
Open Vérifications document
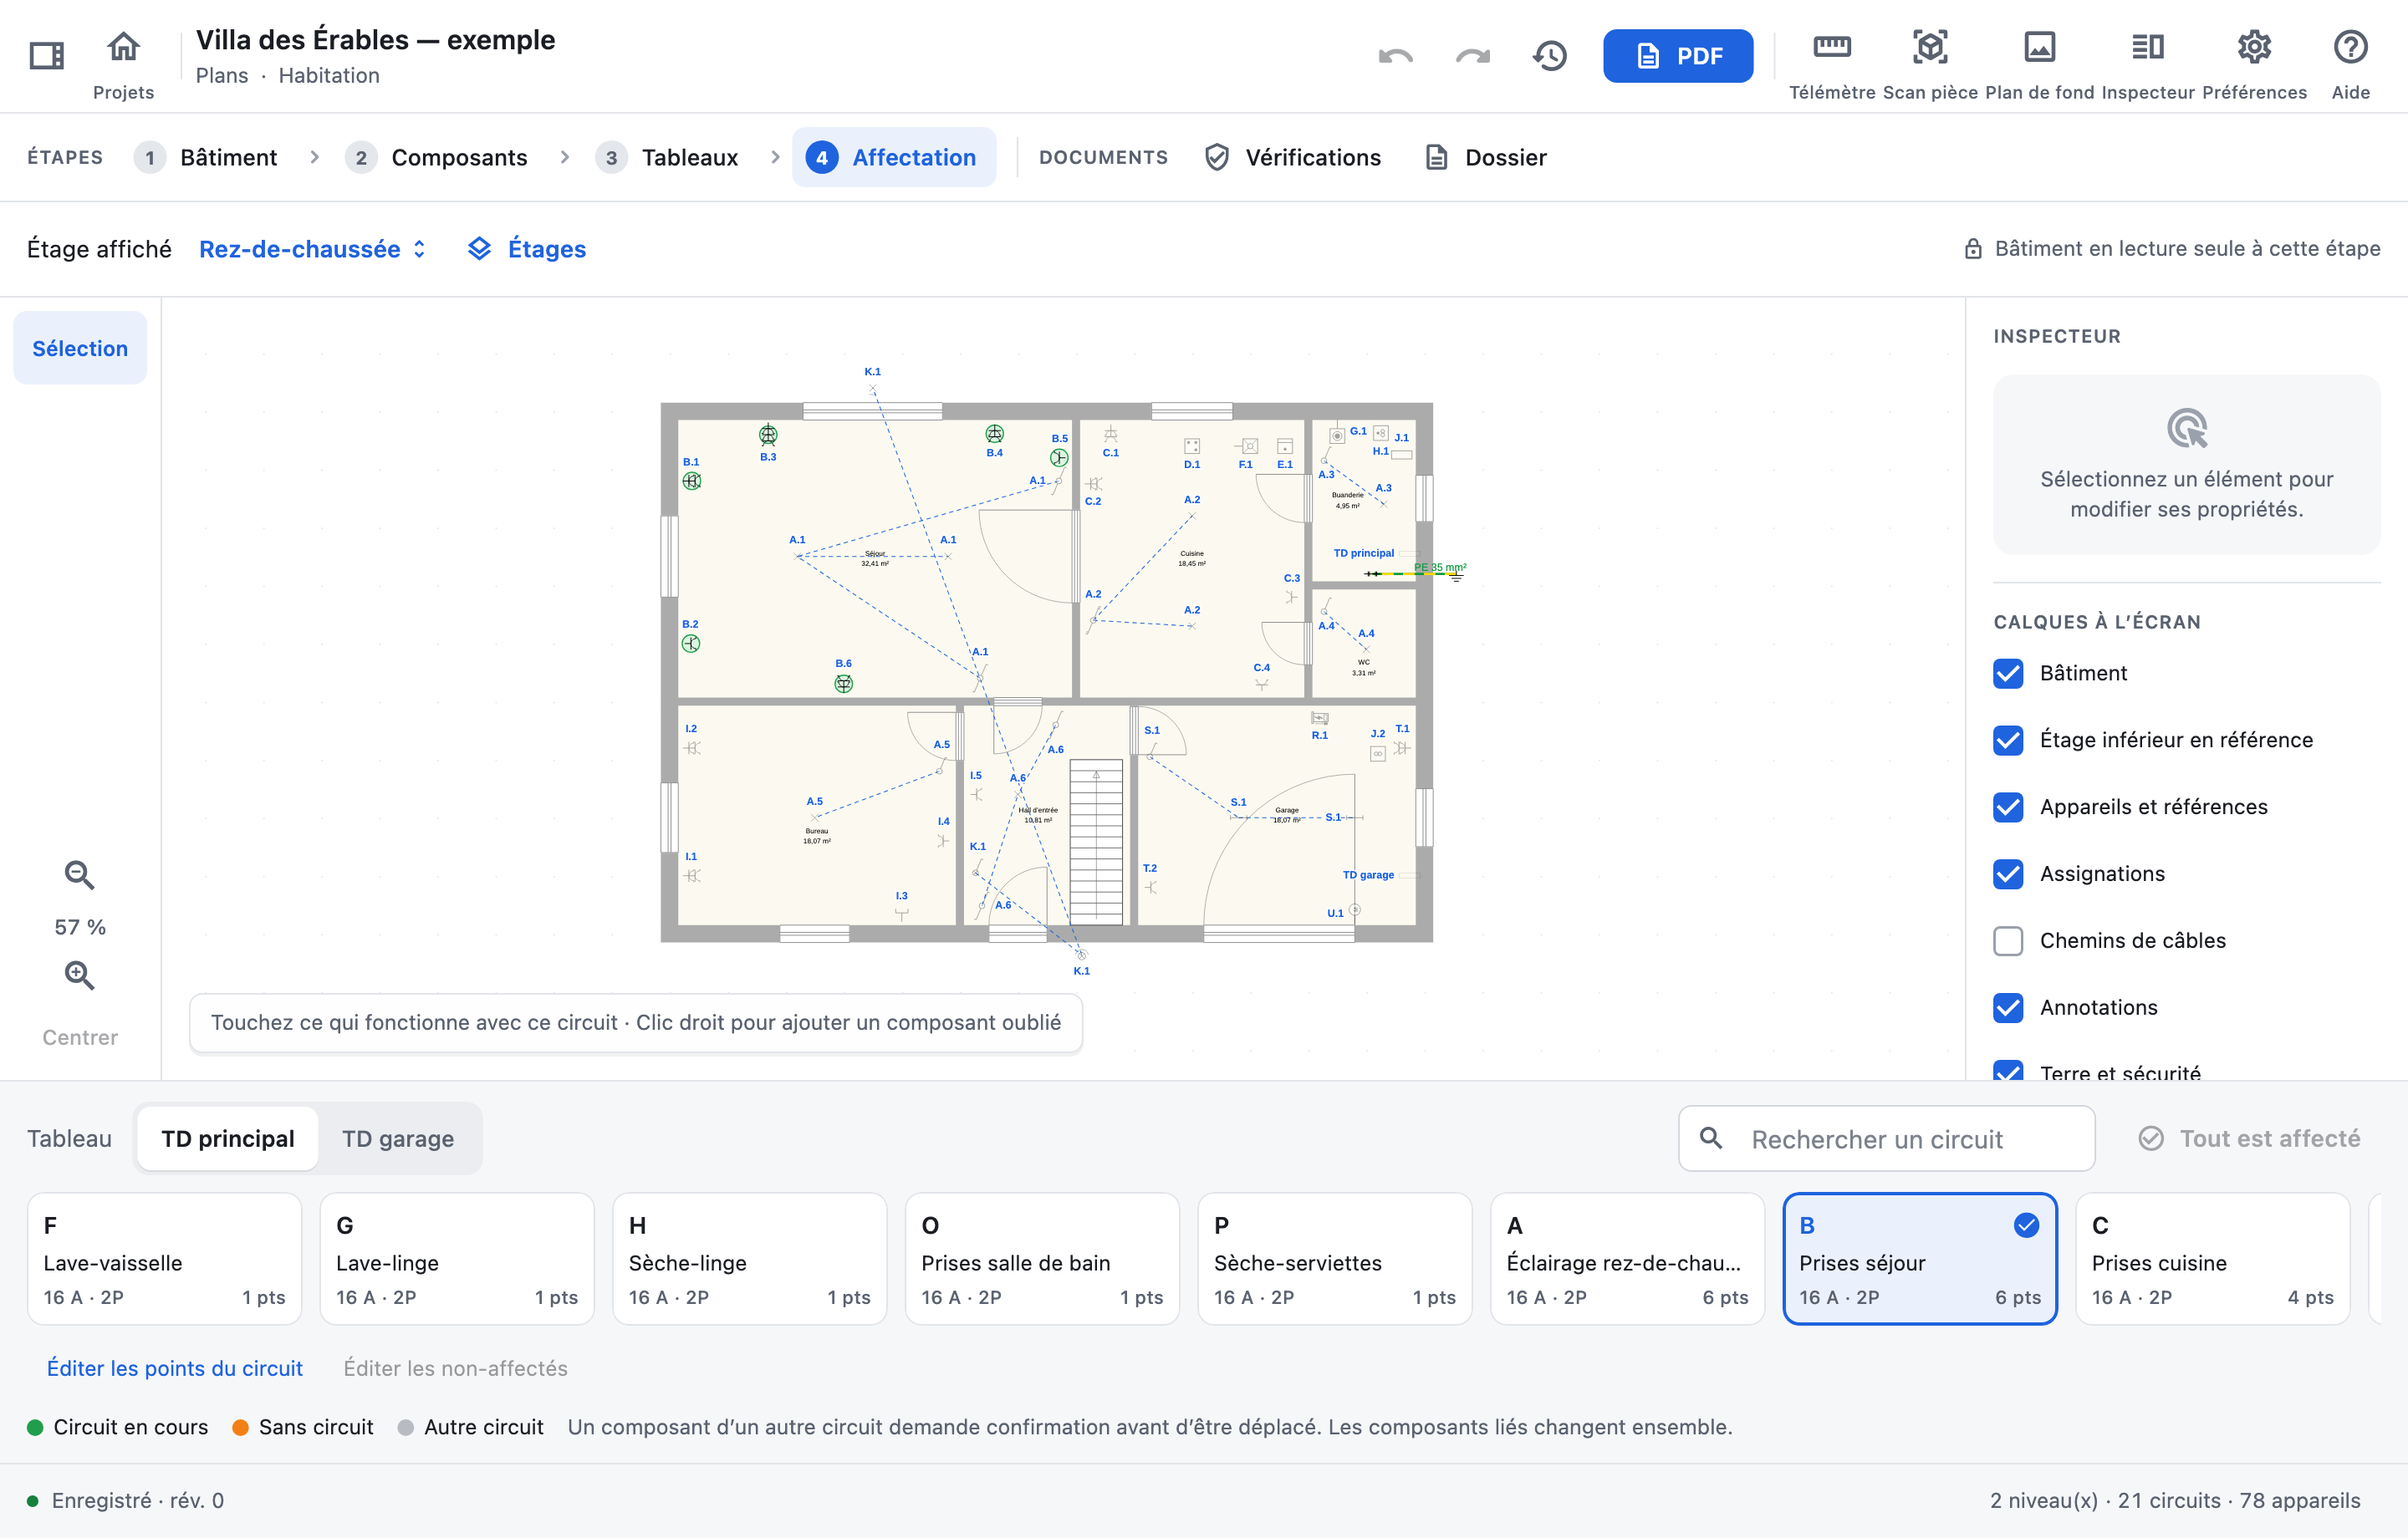(1293, 157)
